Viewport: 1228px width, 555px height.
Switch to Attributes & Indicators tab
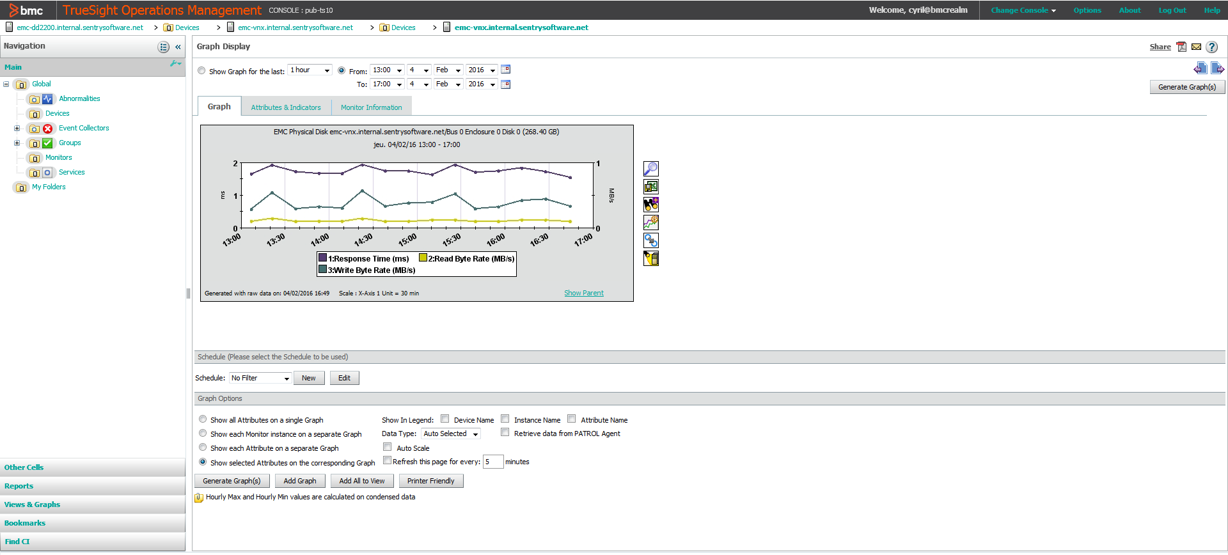[286, 107]
